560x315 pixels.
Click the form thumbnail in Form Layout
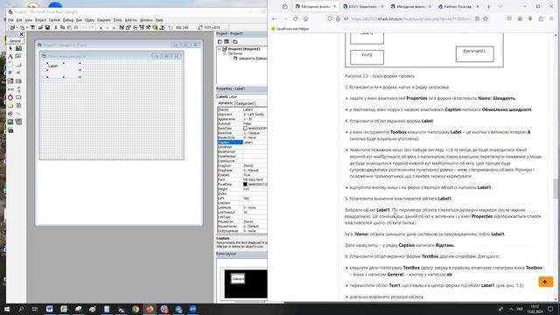coord(238,279)
